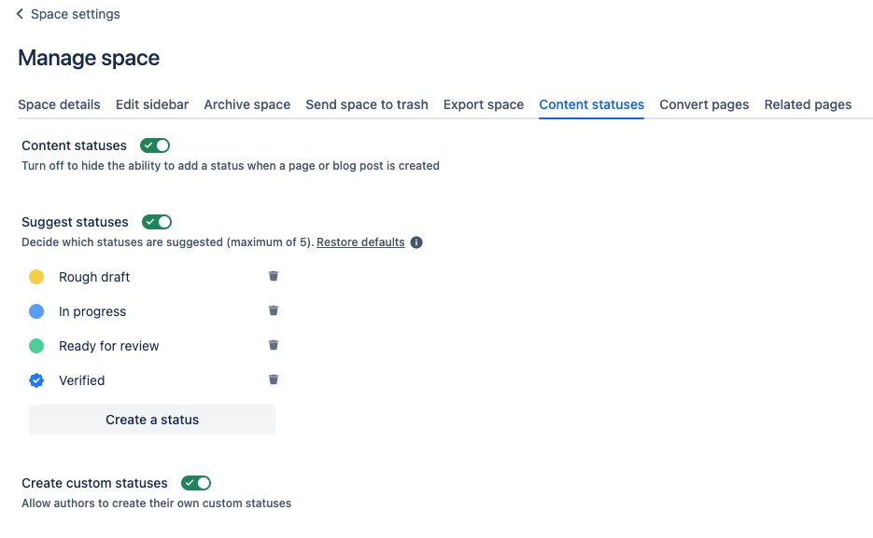The width and height of the screenshot is (873, 538).
Task: Select the Convert pages tab
Action: pos(704,104)
